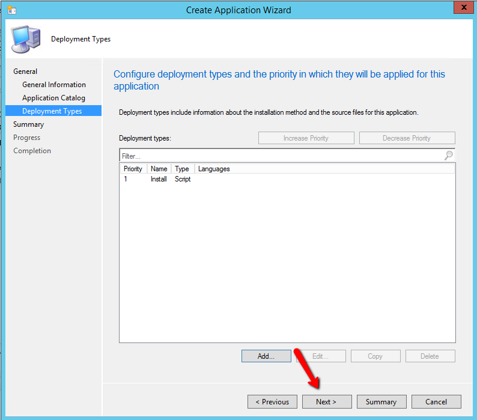
Task: Click the Summary button at bottom
Action: pos(381,402)
